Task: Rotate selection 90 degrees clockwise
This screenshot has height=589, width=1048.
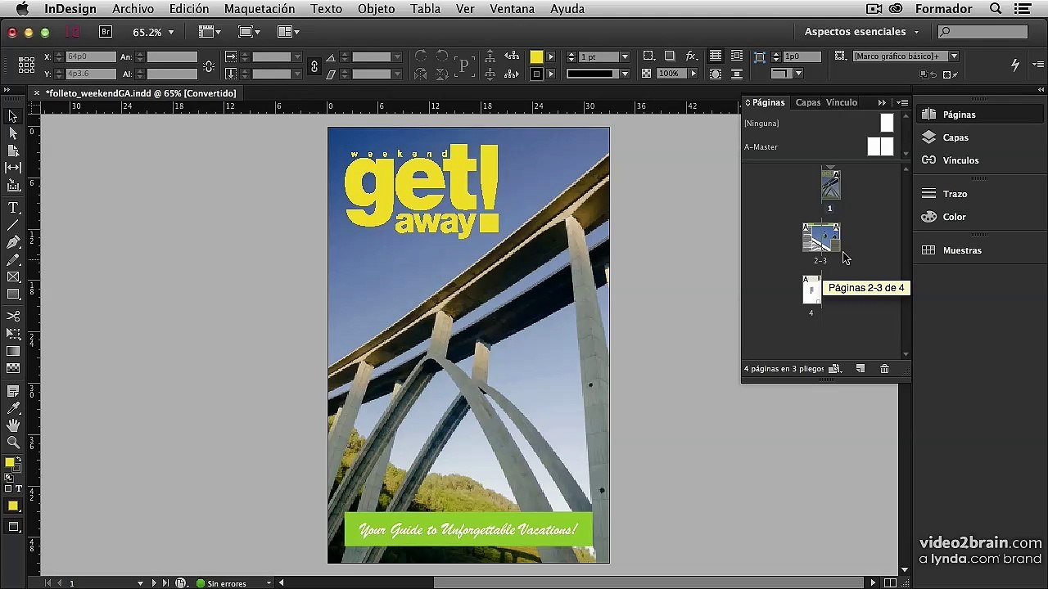Action: click(x=421, y=56)
